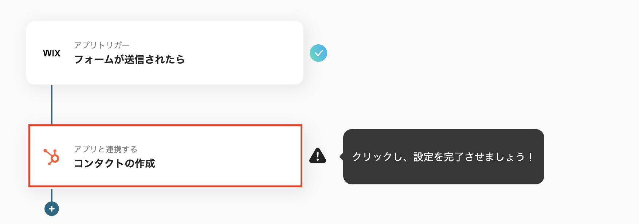Click the teal checkmark badge on the trigger
639x224 pixels.
pos(319,53)
